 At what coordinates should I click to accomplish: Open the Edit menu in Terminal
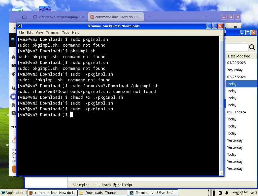(x=30, y=32)
